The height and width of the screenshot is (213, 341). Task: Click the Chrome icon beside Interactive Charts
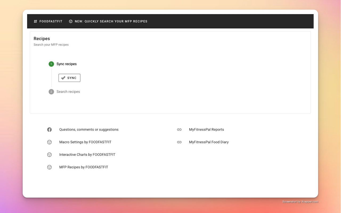pos(49,155)
